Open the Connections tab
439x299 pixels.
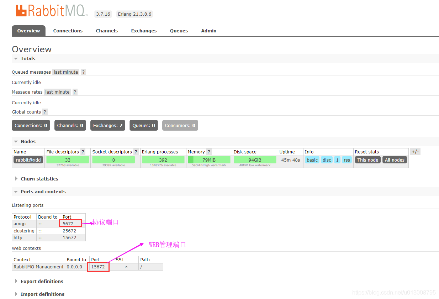(x=68, y=31)
